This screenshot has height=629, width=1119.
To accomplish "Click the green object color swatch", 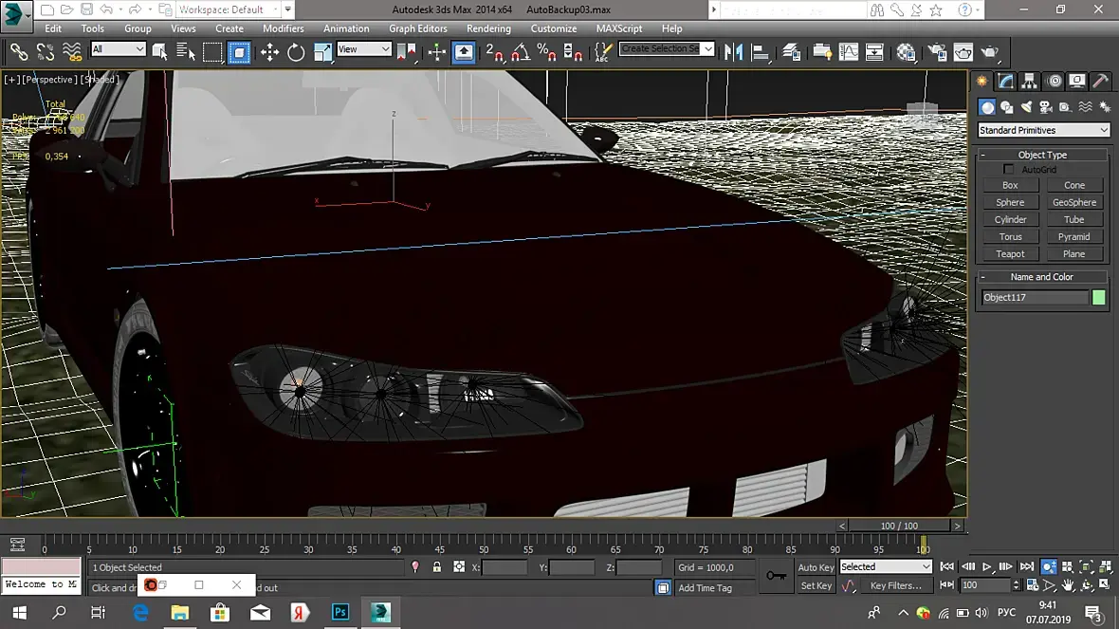I will (1098, 298).
